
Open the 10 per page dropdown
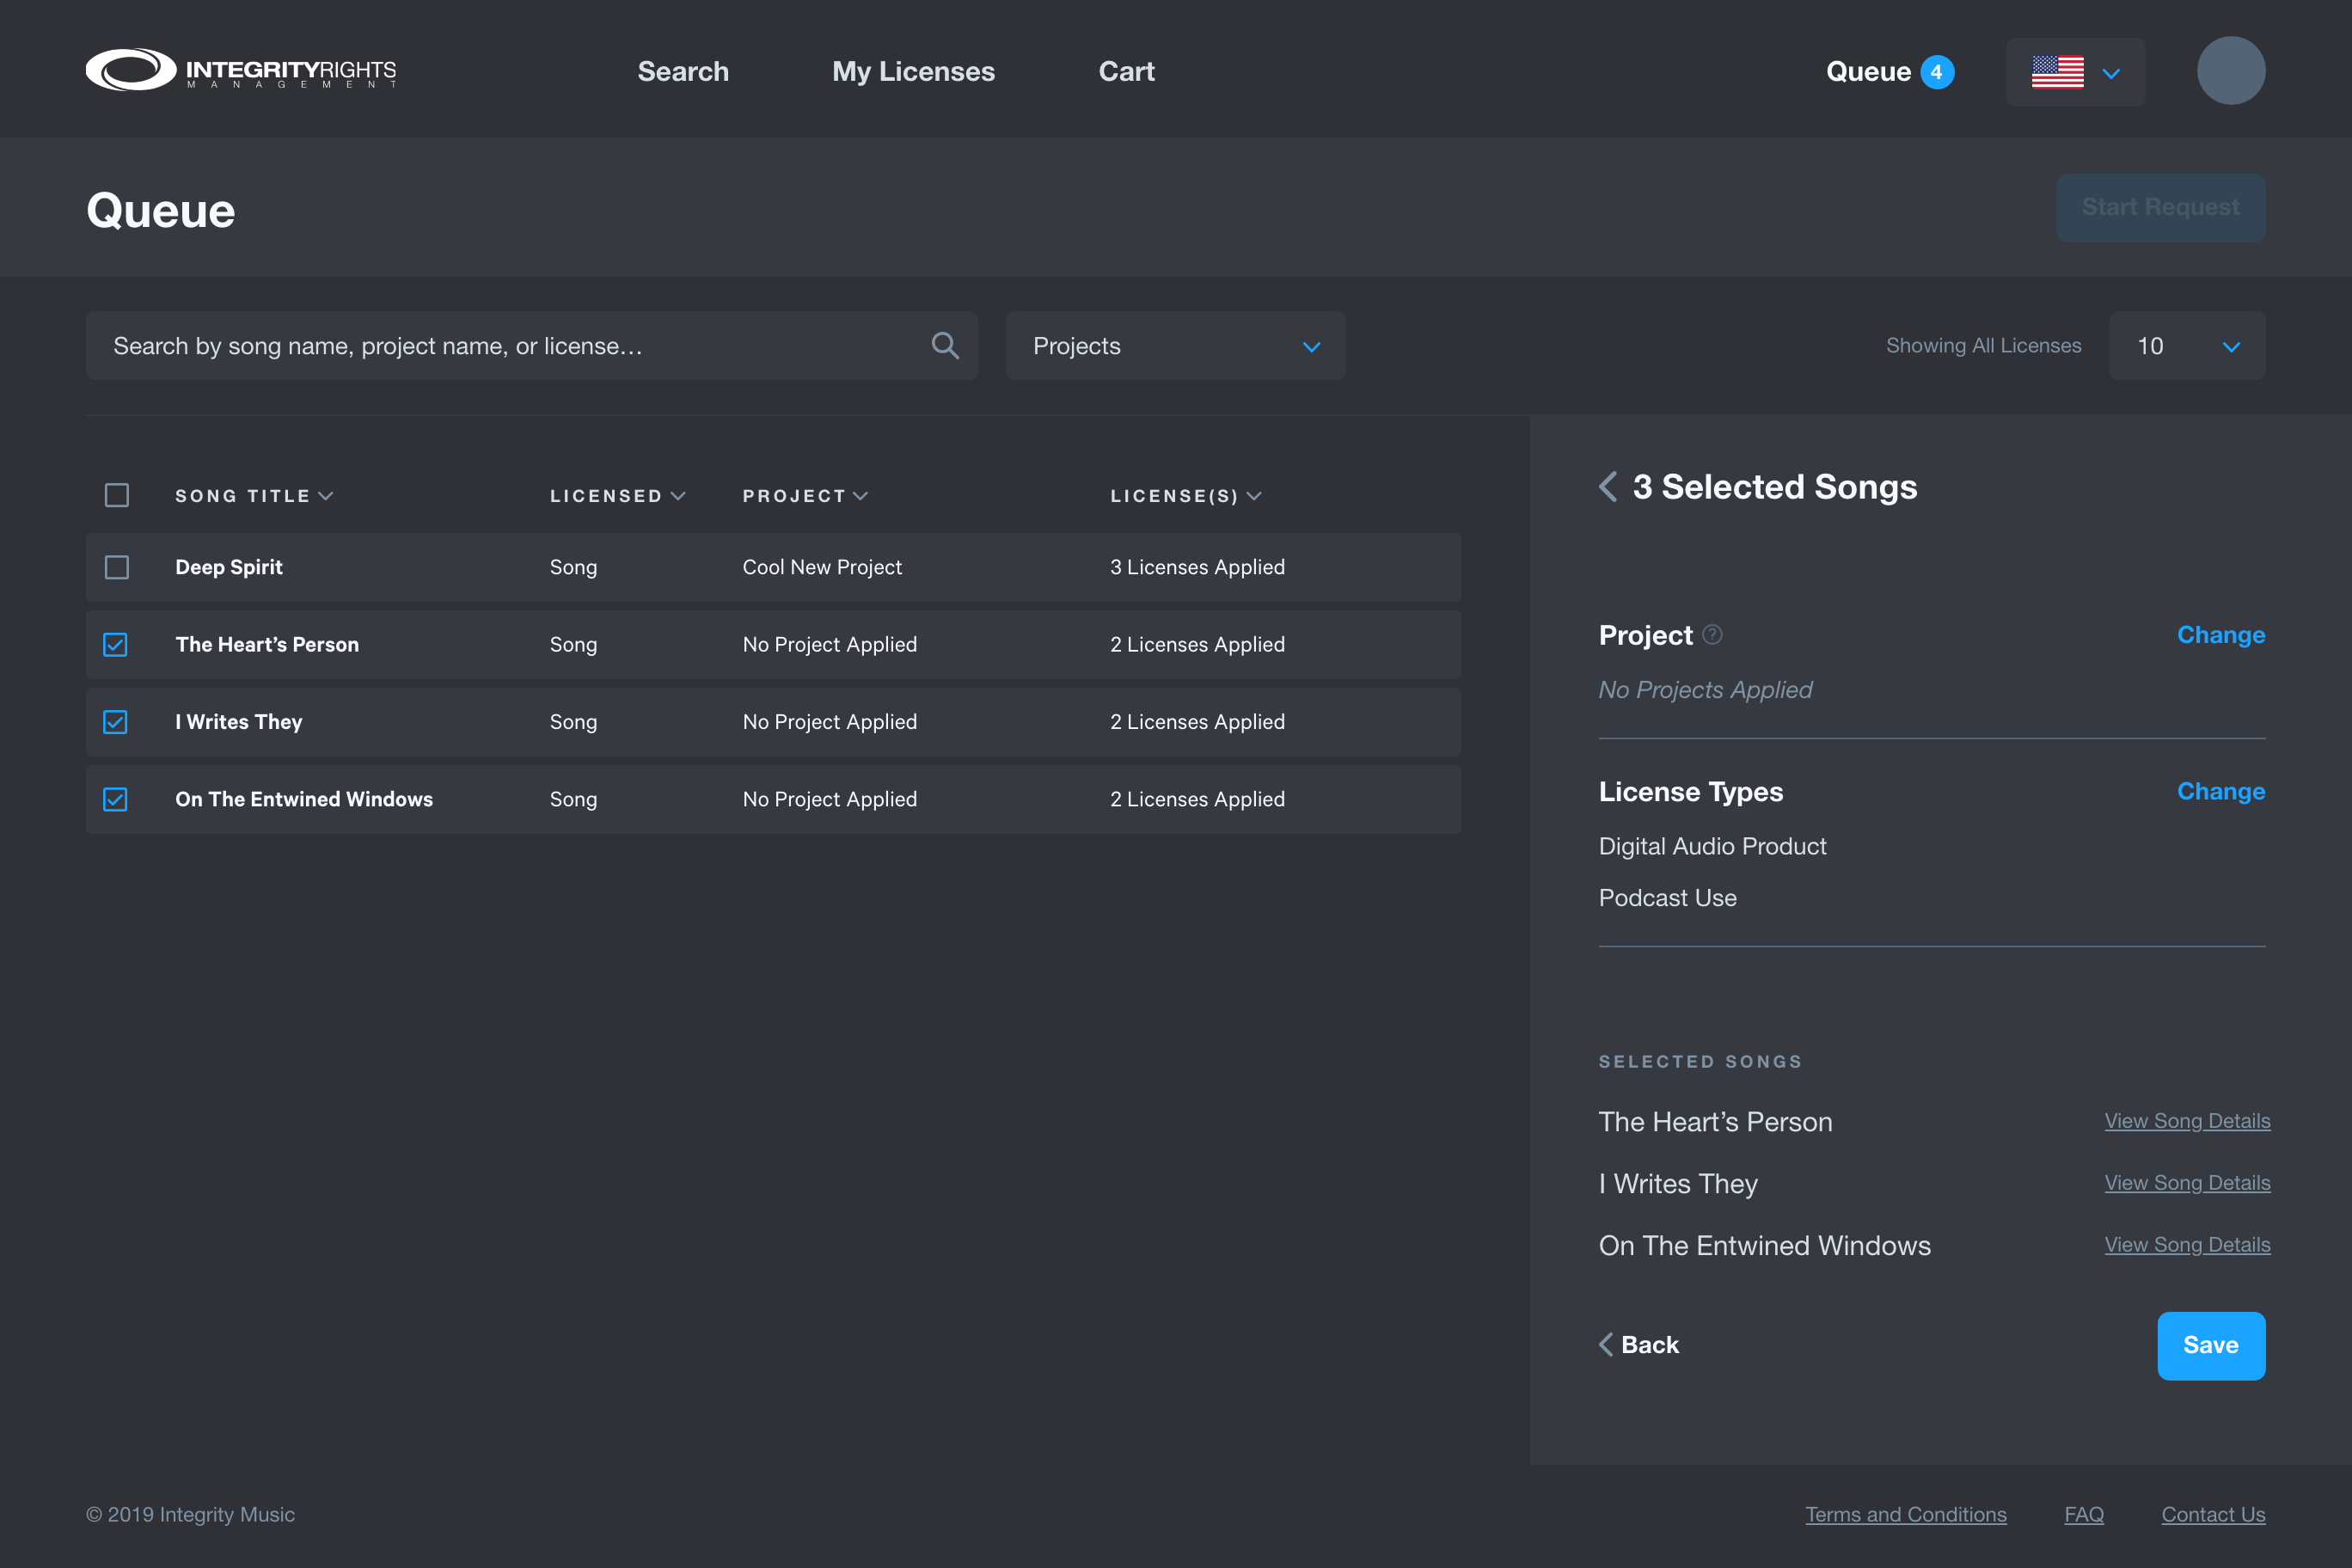coord(2187,346)
